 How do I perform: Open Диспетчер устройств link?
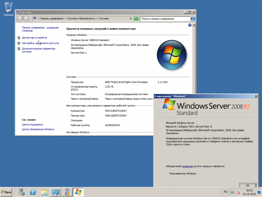pyautogui.click(x=34, y=38)
